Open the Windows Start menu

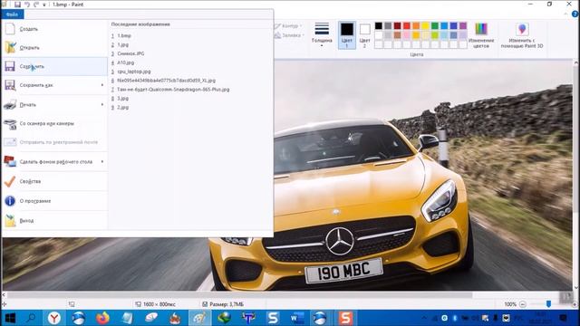[x=10, y=318]
